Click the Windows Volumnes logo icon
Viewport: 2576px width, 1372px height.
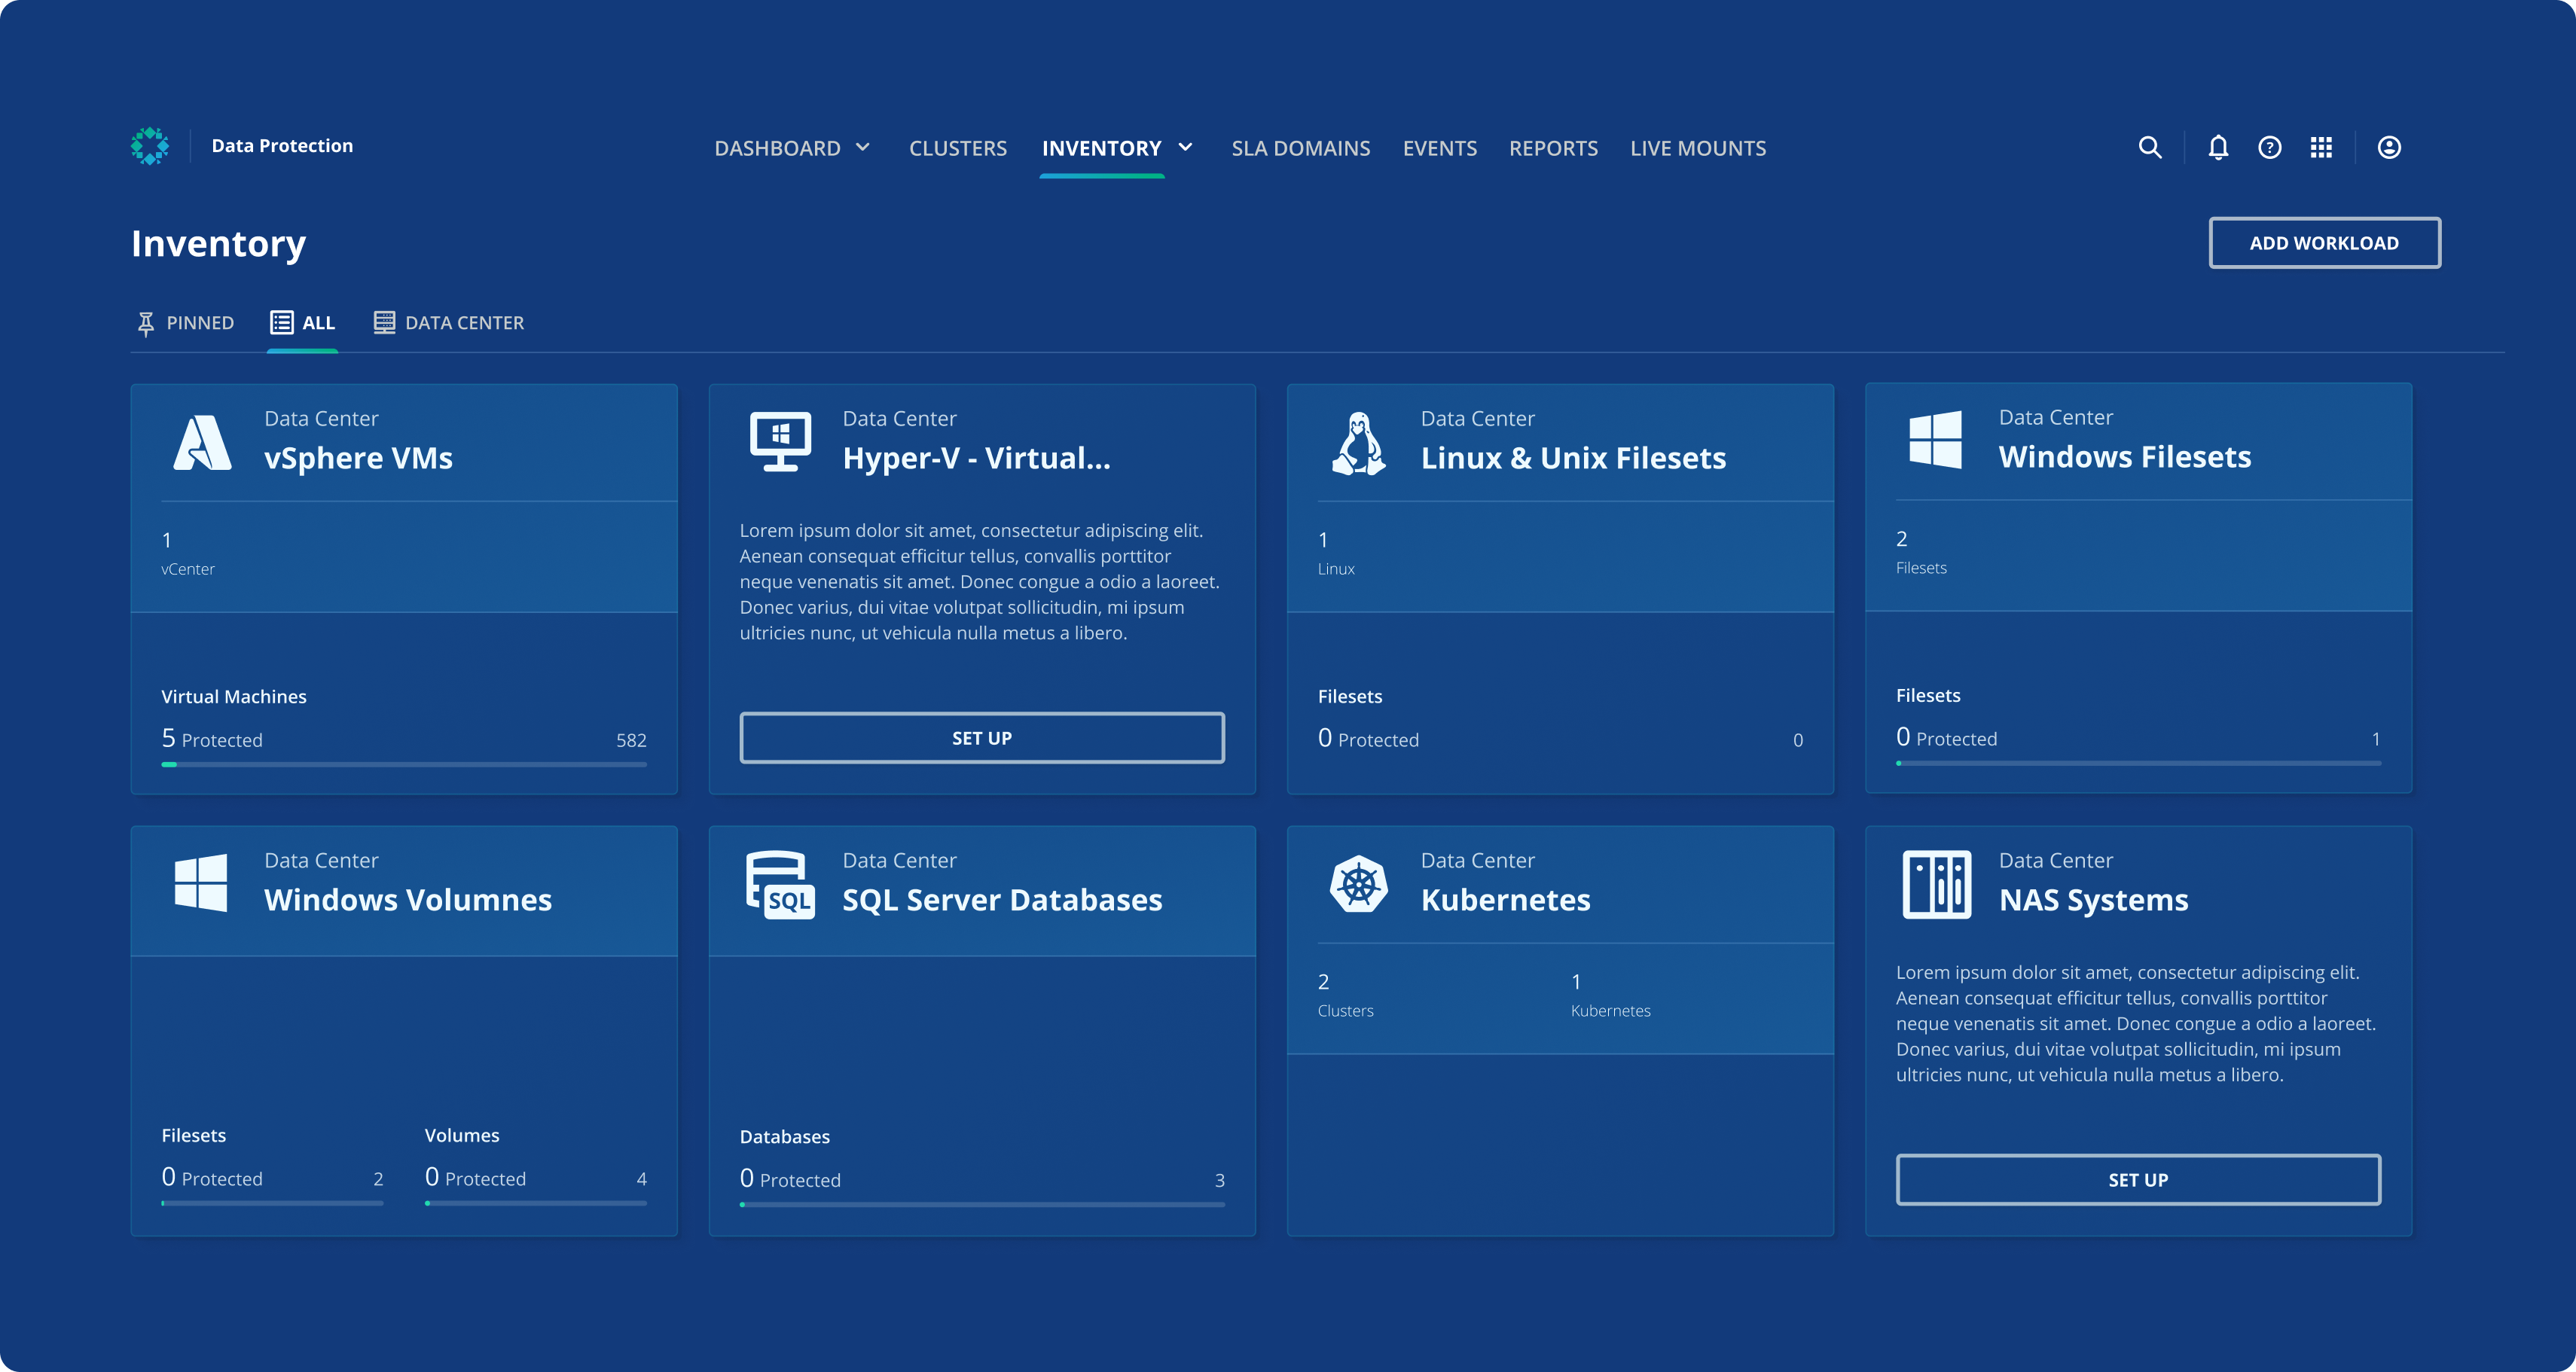coord(201,882)
